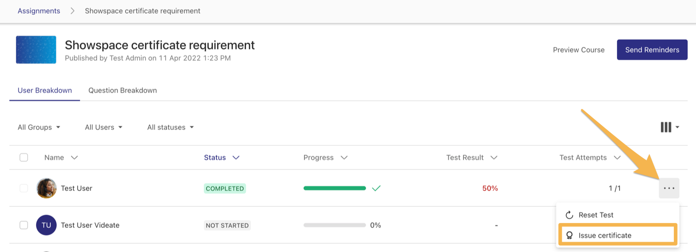Click the course thumbnail image
The width and height of the screenshot is (696, 252).
click(36, 50)
